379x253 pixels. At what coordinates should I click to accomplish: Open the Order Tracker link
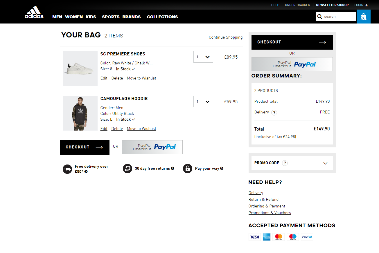(x=297, y=5)
